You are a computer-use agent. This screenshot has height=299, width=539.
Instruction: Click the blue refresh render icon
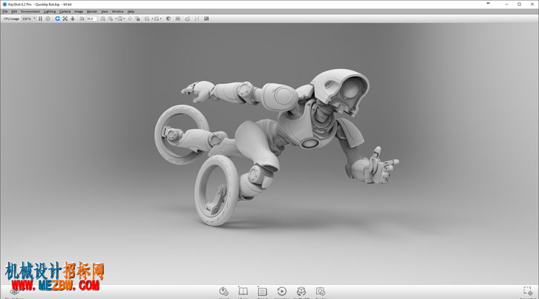(57, 19)
